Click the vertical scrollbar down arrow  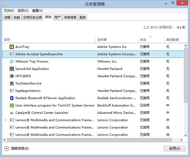[186, 135]
